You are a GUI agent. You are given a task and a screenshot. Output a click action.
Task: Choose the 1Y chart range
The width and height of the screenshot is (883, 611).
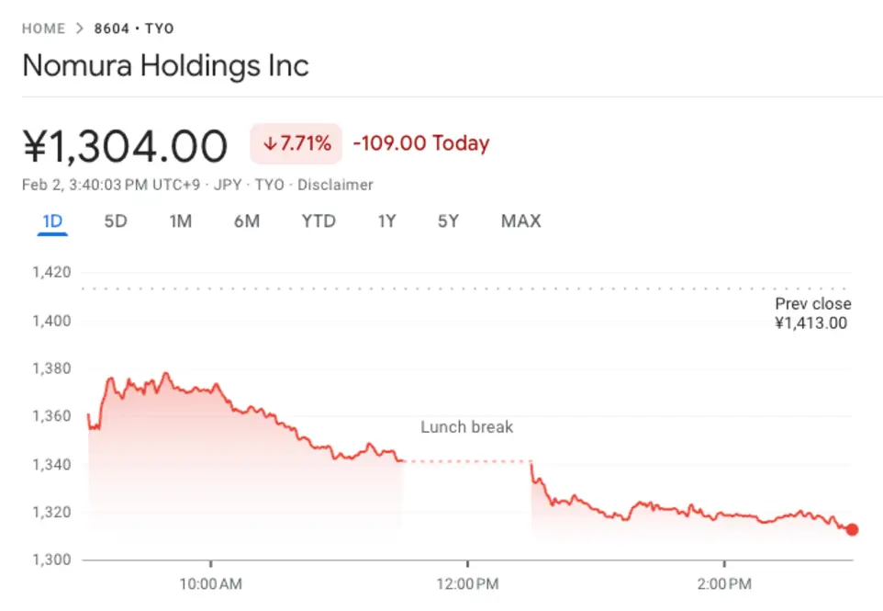386,221
